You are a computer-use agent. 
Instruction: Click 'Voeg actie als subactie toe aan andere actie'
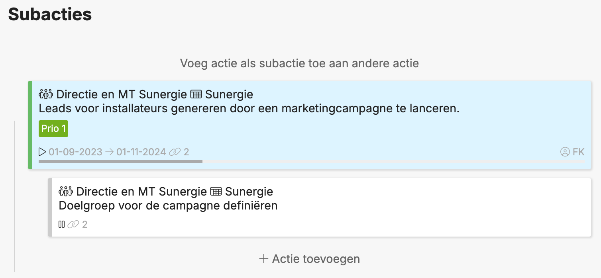(x=299, y=63)
